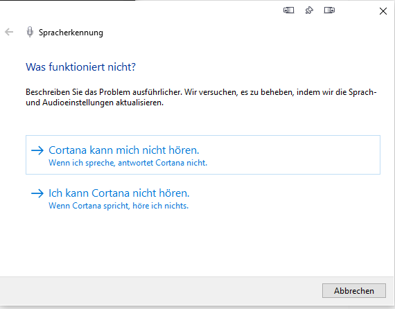This screenshot has height=309, width=395.
Task: Click arrow icon beside 'Cortana kann mich nicht hören.'
Action: (x=37, y=150)
